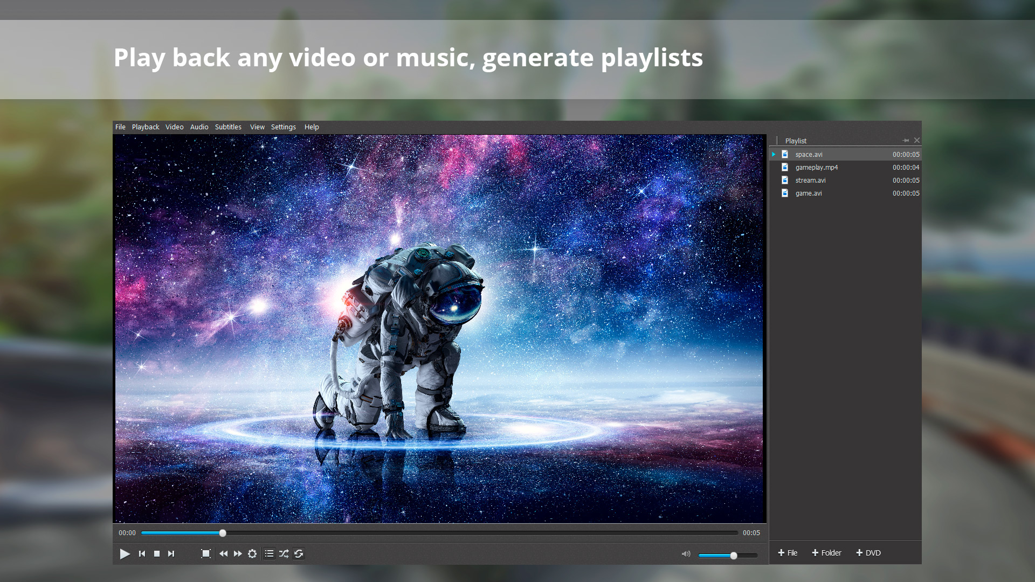This screenshot has height=582, width=1035.
Task: Add a Folder to the playlist
Action: 826,552
